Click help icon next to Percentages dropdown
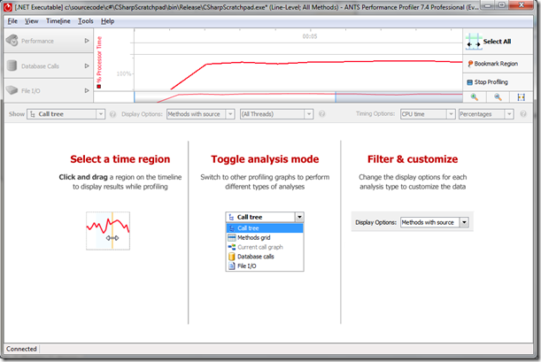The width and height of the screenshot is (541, 362). 523,114
